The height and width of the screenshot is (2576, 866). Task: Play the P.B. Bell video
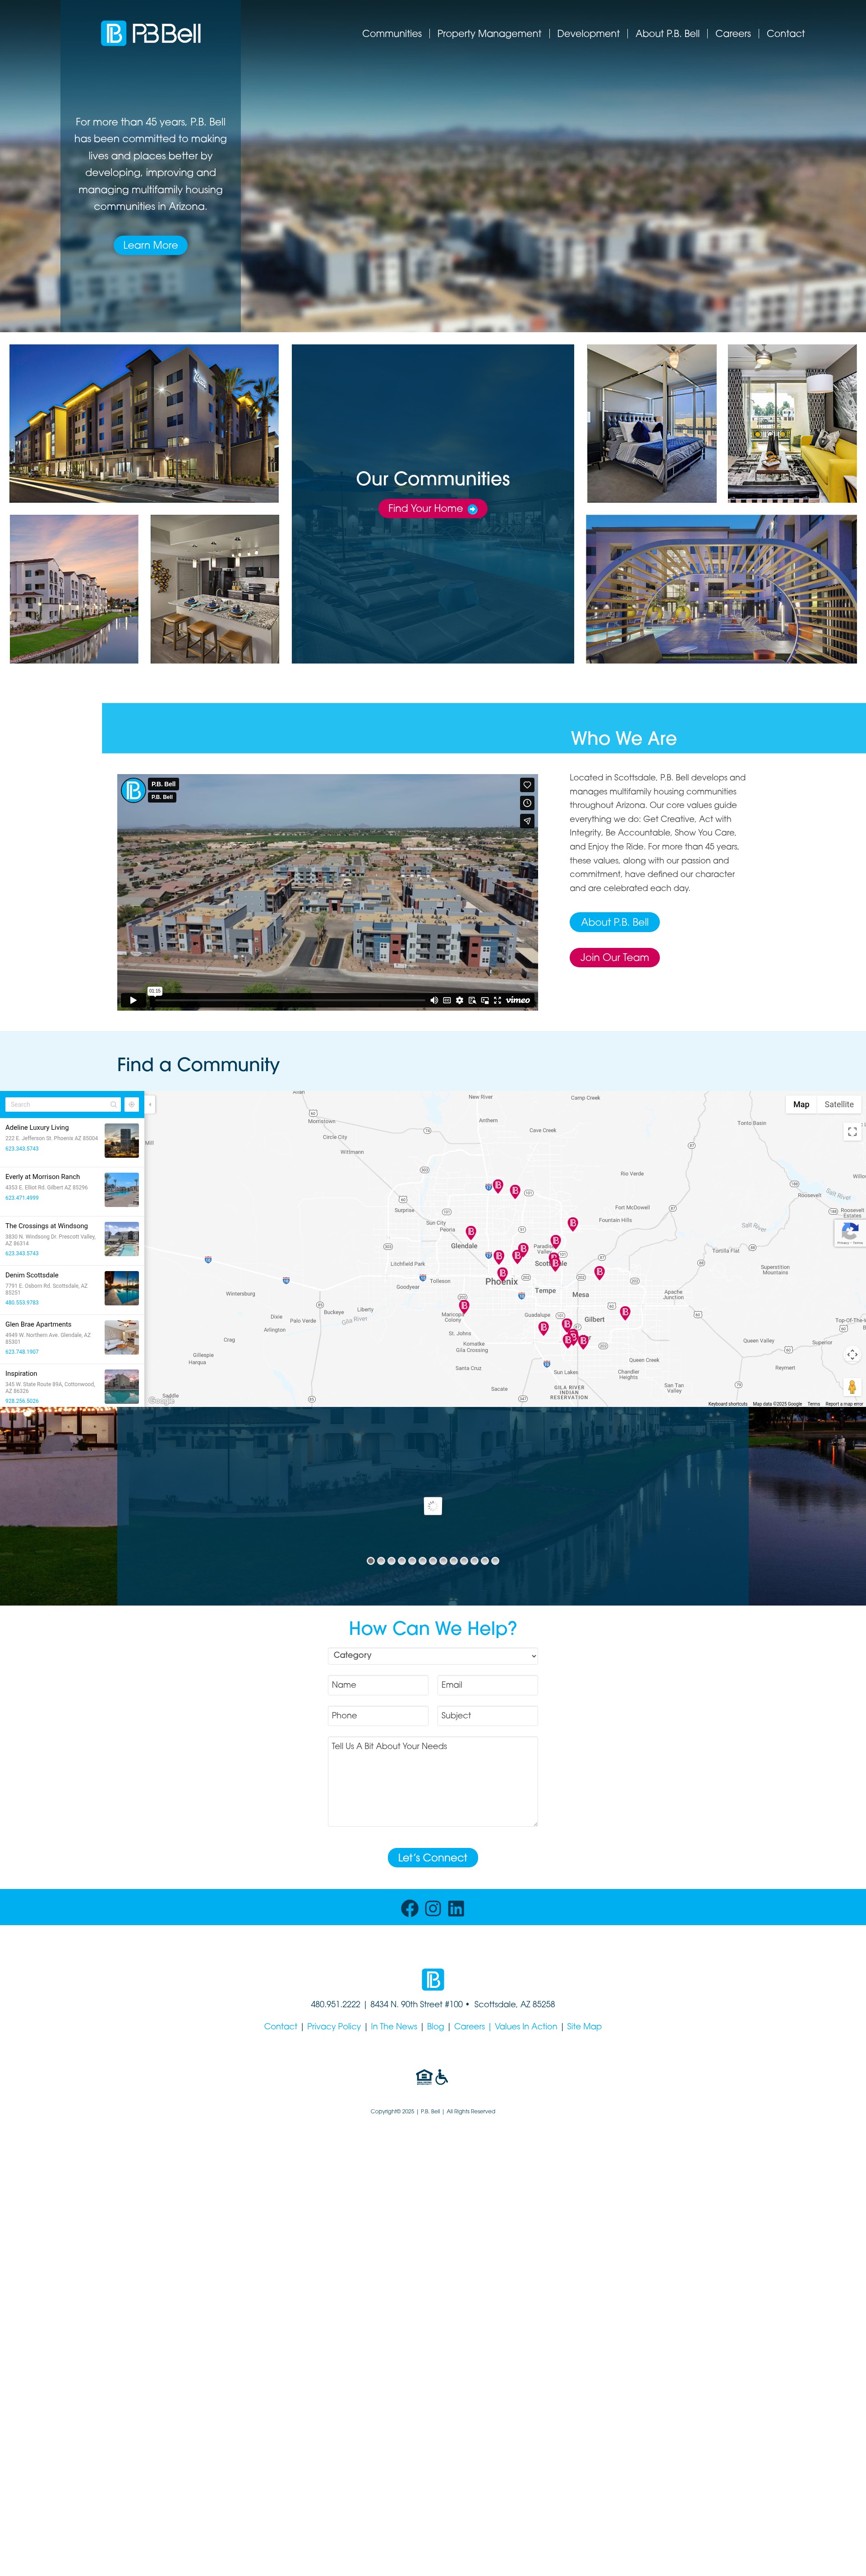click(133, 1000)
